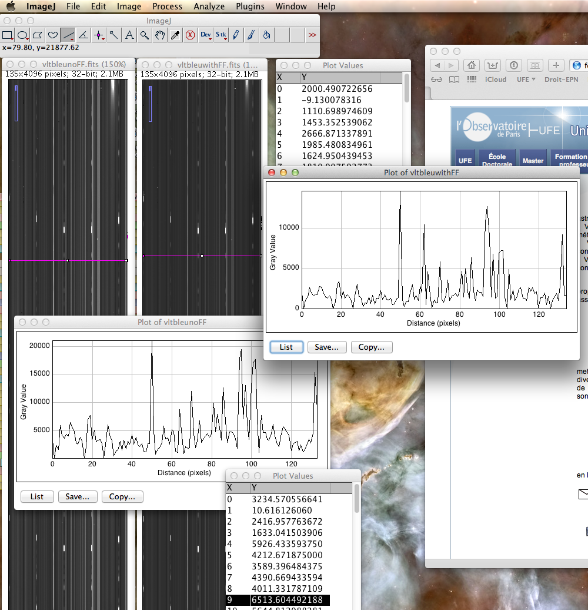Click the browser Home icon
This screenshot has width=588, height=610.
point(472,65)
